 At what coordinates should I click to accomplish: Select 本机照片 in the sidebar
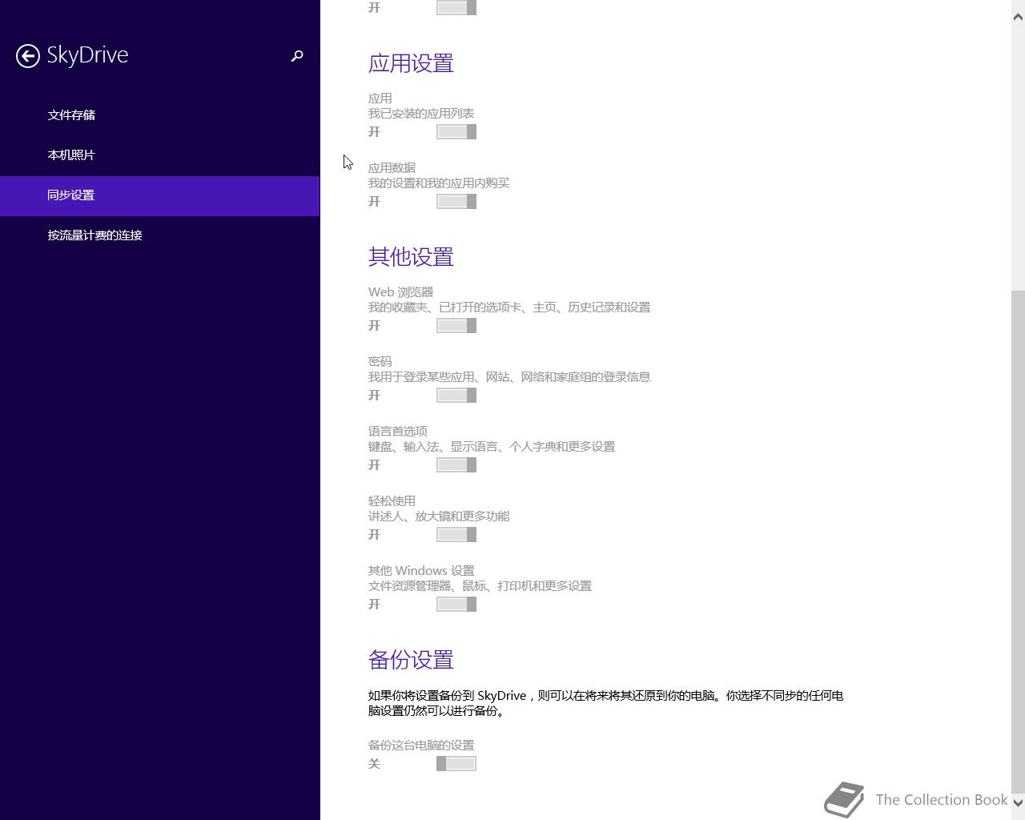pos(160,155)
